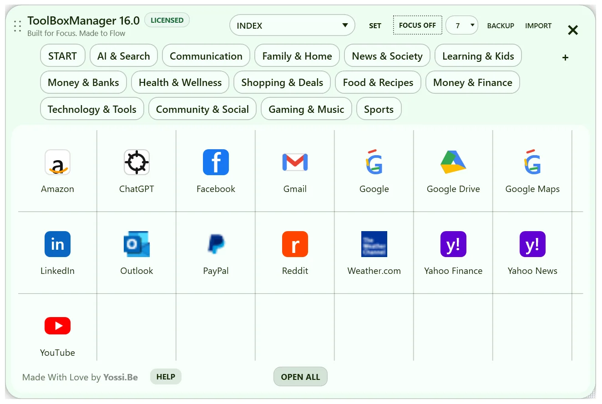
Task: Launch the ChatGPT shortcut icon
Action: pos(137,162)
